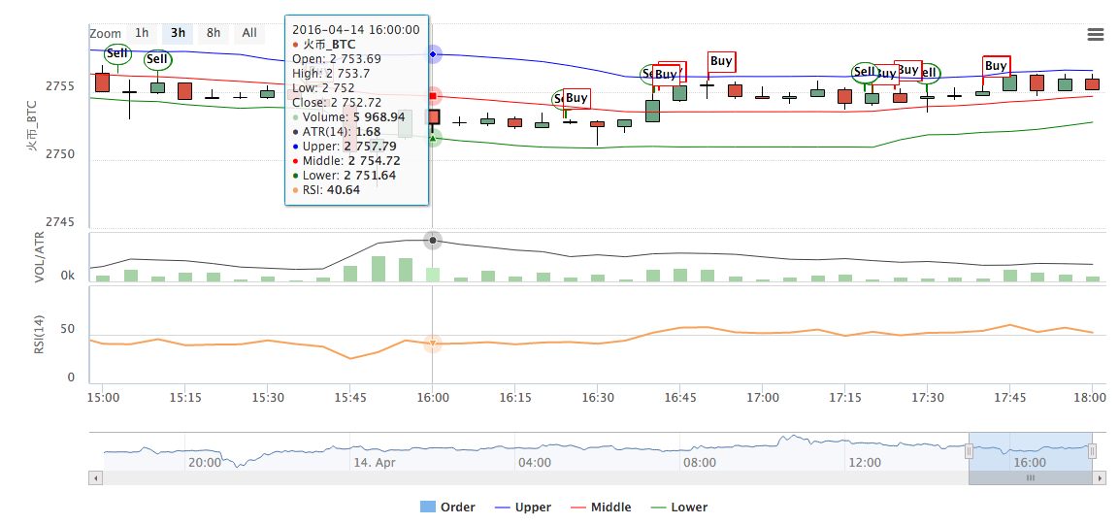Viewport: 1119px width, 524px height.
Task: Hide the Upper band series
Action: (523, 508)
